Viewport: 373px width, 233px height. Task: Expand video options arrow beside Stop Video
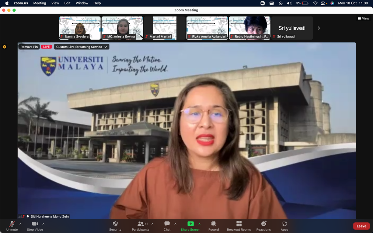pyautogui.click(x=43, y=224)
